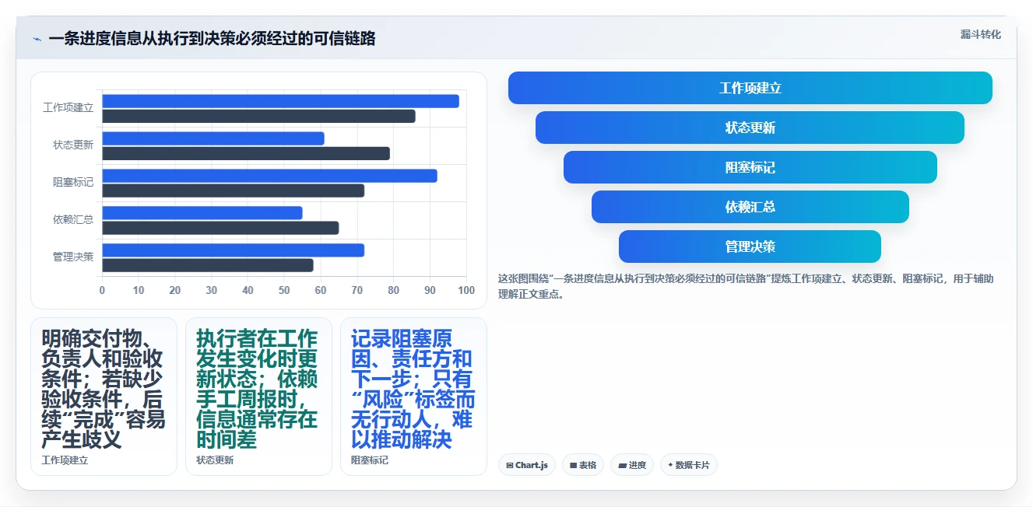The width and height of the screenshot is (1033, 507).
Task: Click the dark bar for 工作项建立
Action: pyautogui.click(x=258, y=116)
